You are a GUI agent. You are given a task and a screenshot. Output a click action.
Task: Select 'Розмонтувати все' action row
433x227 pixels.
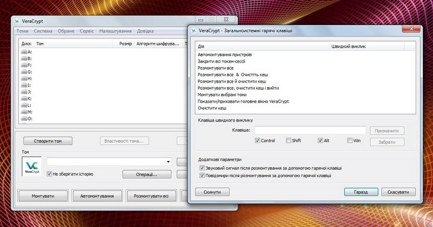305,68
